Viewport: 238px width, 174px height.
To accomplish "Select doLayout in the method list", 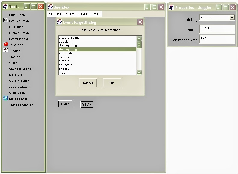I will [97, 65].
